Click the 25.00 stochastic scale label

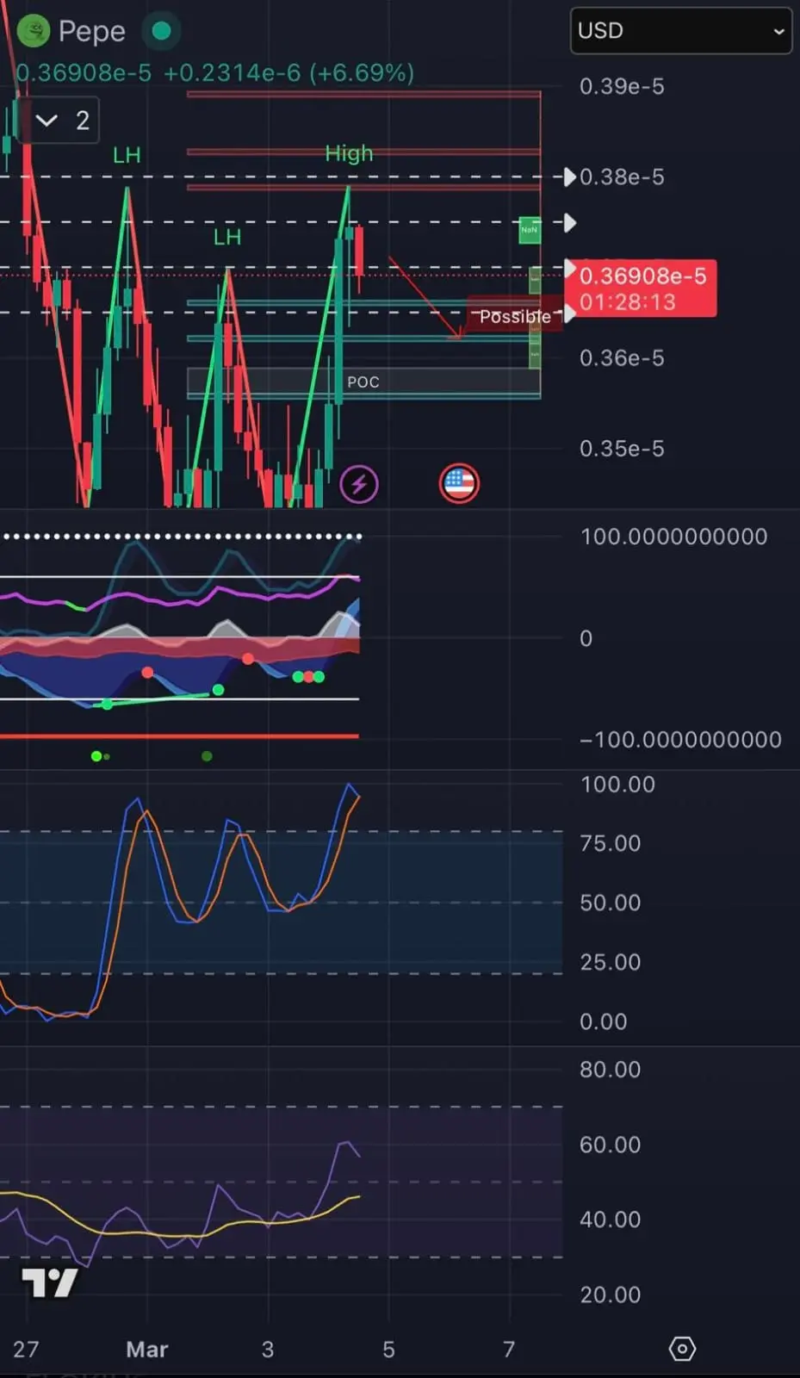click(611, 962)
